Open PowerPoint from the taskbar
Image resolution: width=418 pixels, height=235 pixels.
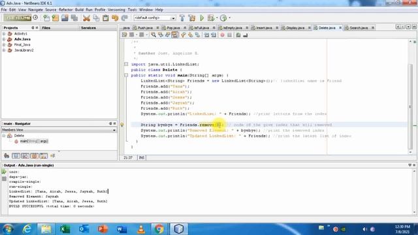[103, 229]
